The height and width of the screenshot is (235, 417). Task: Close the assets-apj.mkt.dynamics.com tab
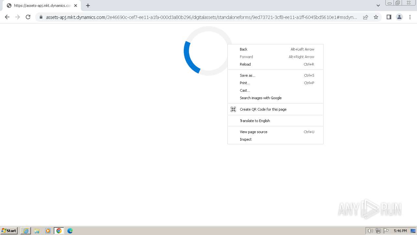76,6
